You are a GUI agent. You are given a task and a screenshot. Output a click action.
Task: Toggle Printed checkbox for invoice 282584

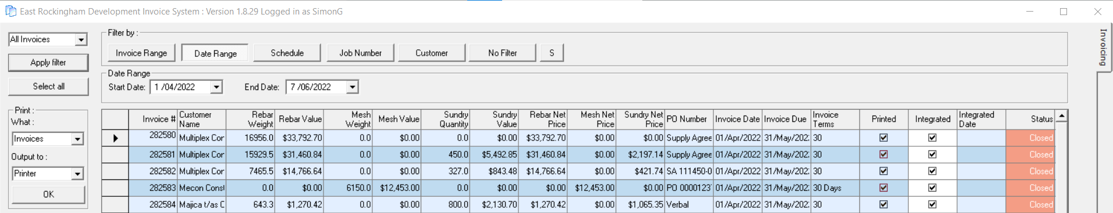(x=884, y=204)
